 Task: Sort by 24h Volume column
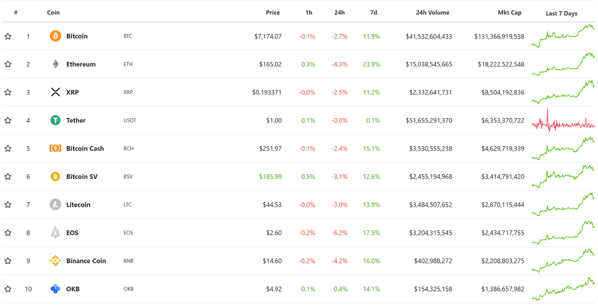coord(432,13)
